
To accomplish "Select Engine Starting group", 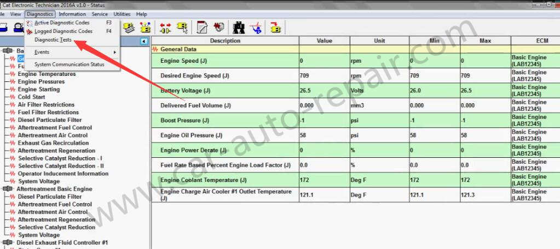I will coord(39,89).
